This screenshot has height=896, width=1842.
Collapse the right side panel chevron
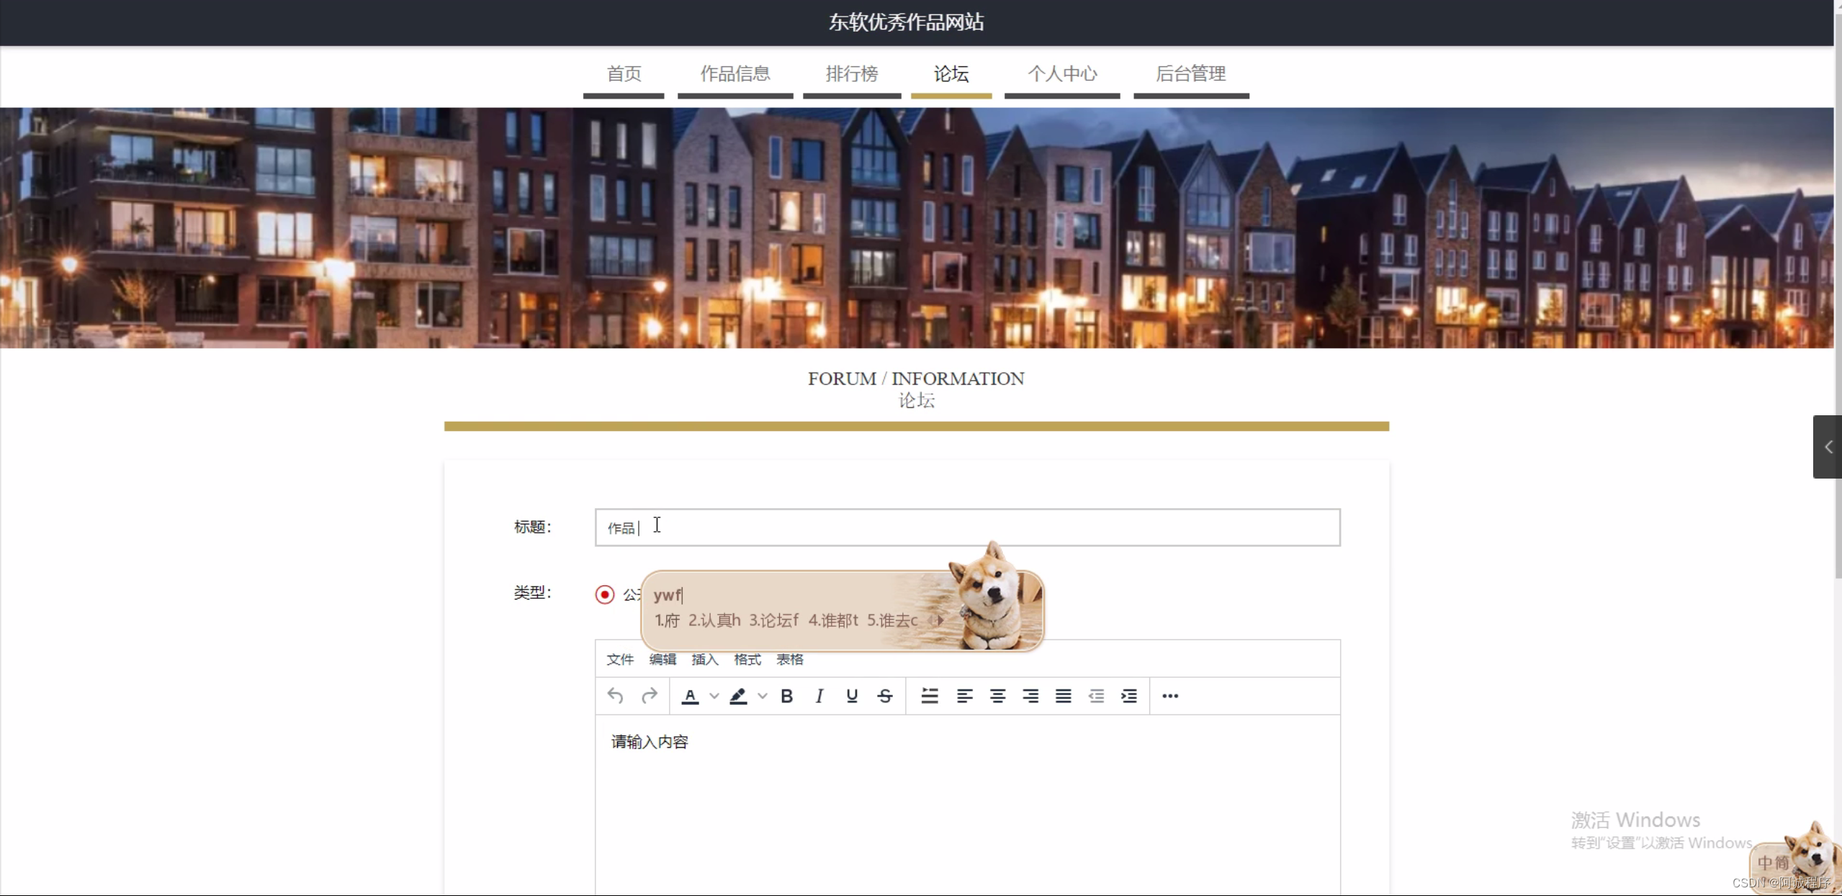pos(1828,447)
